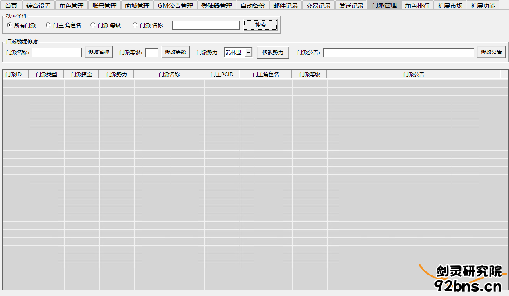Select the 所有门派 radio option
This screenshot has width=509, height=296.
[21, 25]
